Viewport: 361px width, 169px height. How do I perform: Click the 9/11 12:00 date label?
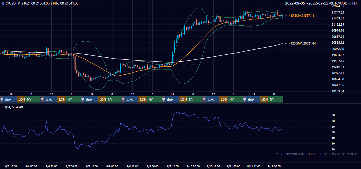[x=254, y=166]
